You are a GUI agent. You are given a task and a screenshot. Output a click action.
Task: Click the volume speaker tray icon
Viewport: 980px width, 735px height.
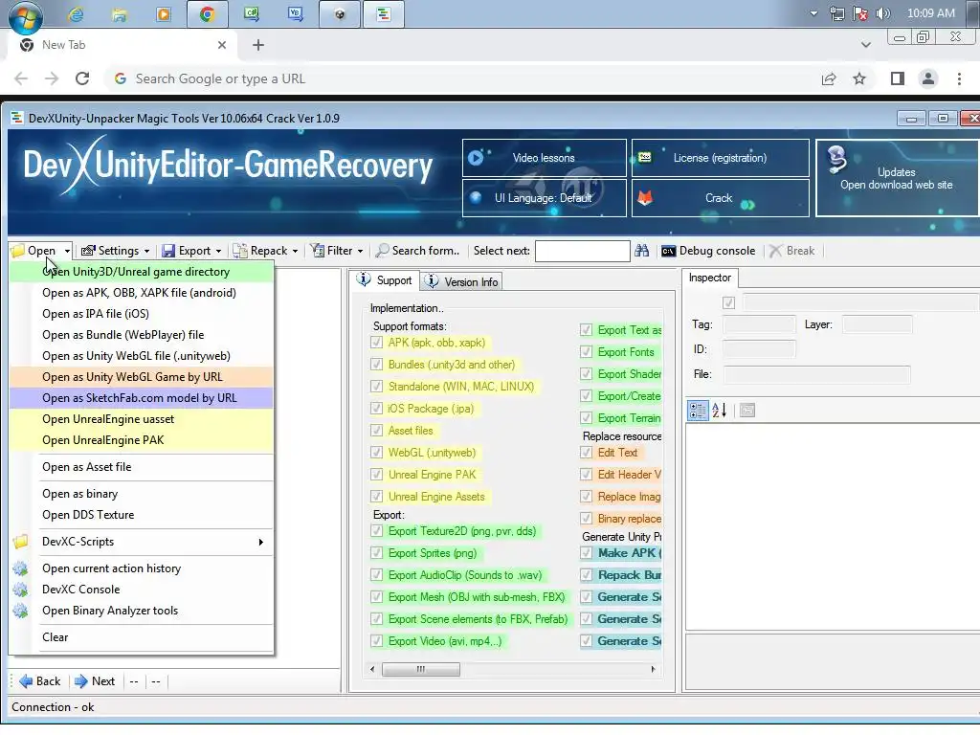pos(882,13)
